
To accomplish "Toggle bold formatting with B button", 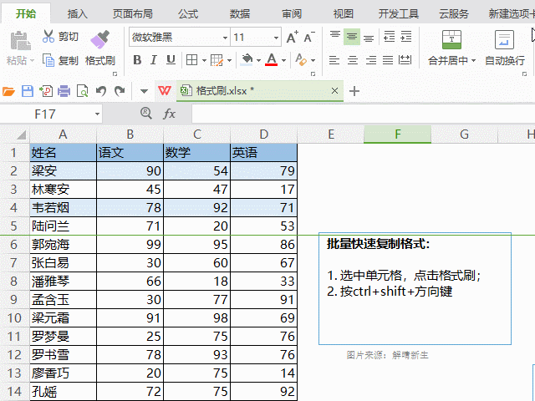I will click(x=136, y=60).
